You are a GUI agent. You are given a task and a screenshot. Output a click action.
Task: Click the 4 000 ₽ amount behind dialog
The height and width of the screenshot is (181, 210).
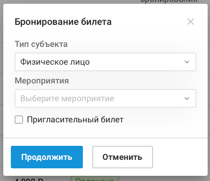(29, 179)
